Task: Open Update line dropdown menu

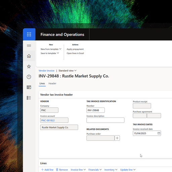Action: click(128, 170)
